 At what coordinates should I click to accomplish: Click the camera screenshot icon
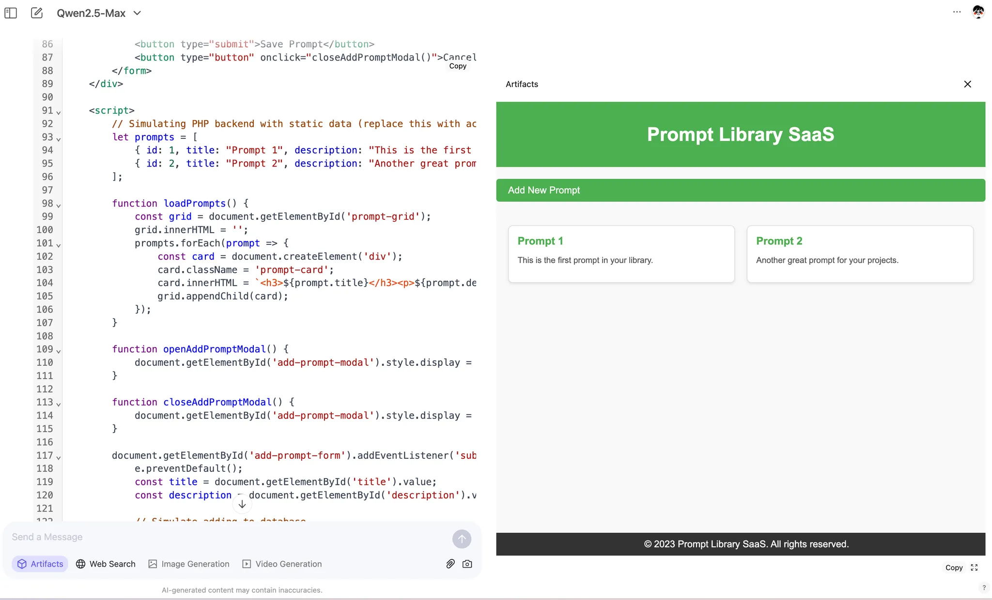pyautogui.click(x=467, y=564)
